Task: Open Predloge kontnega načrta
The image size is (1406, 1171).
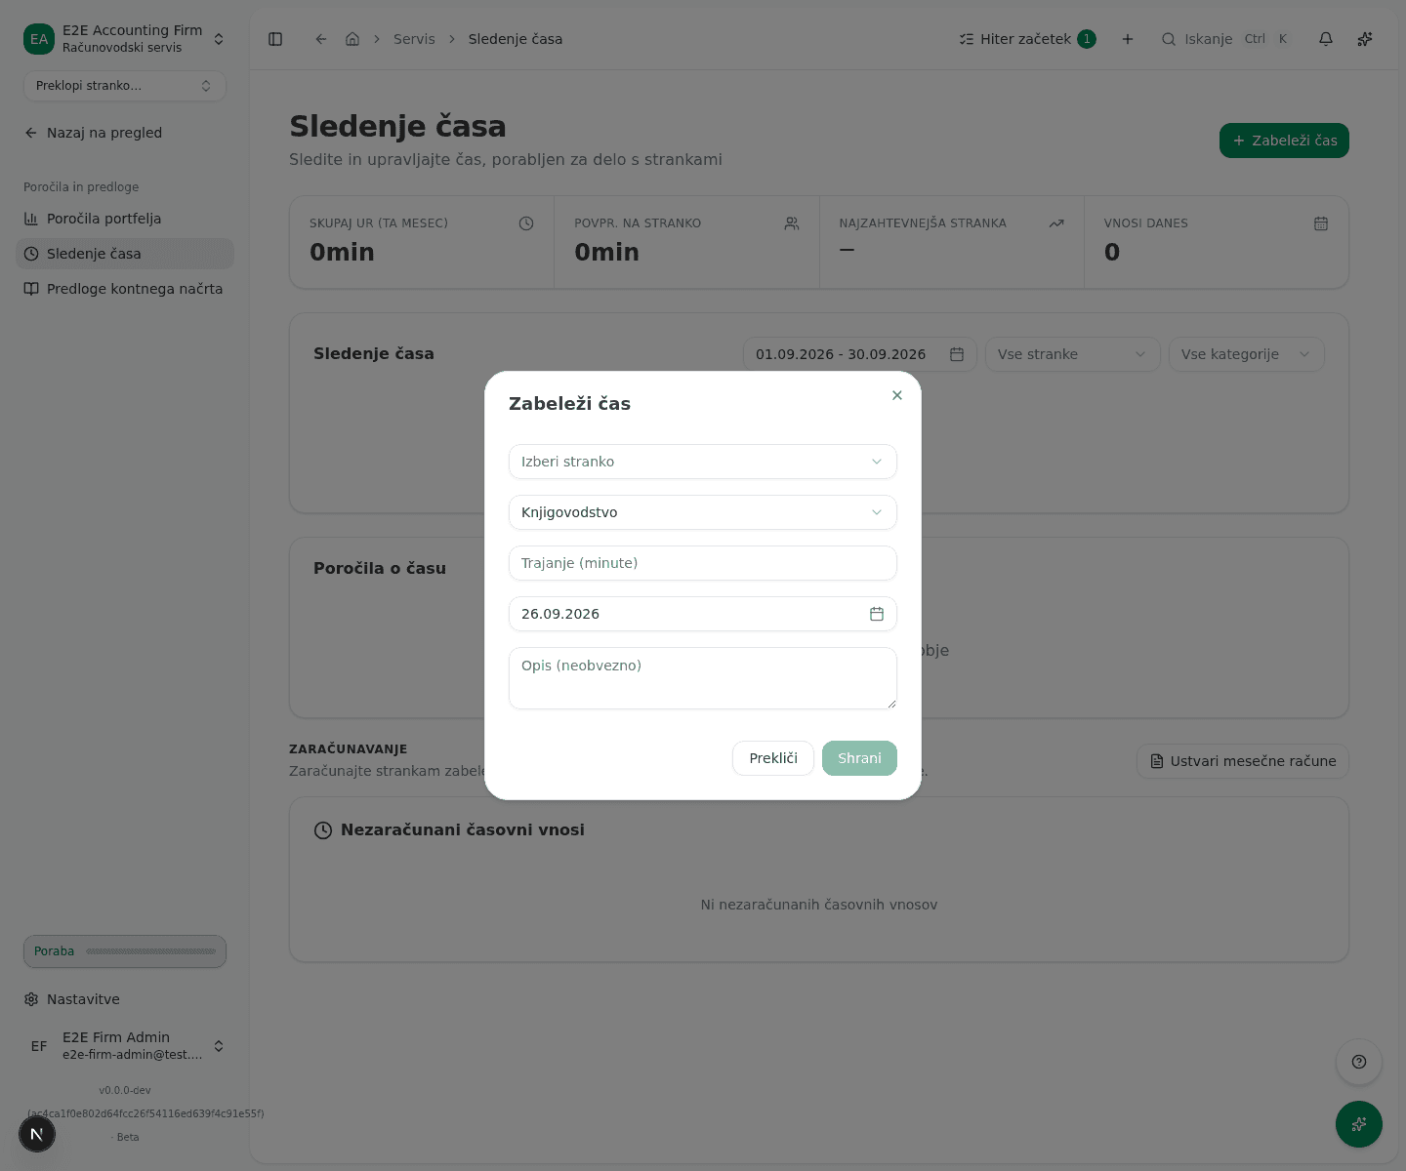Action: click(125, 289)
